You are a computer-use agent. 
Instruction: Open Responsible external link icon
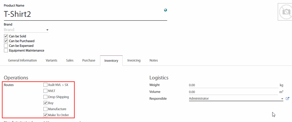click(287, 99)
